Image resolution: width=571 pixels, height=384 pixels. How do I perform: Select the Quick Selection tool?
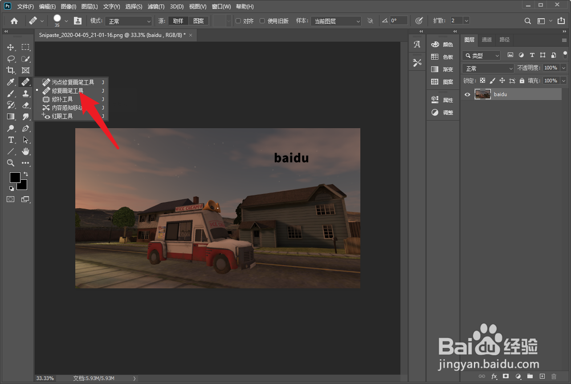26,59
